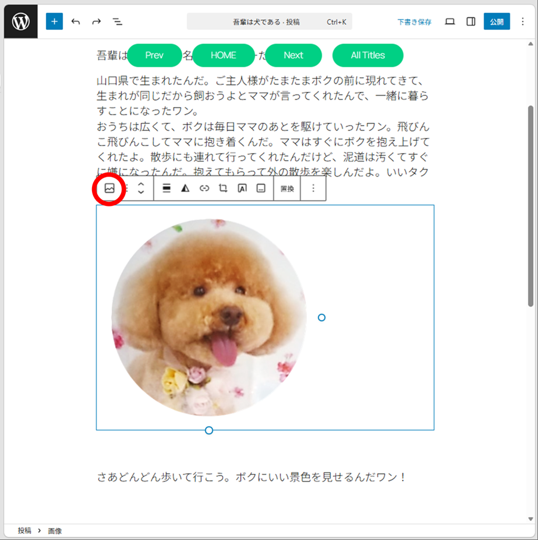Save draft with 下書き保存
This screenshot has width=538, height=540.
(x=415, y=22)
